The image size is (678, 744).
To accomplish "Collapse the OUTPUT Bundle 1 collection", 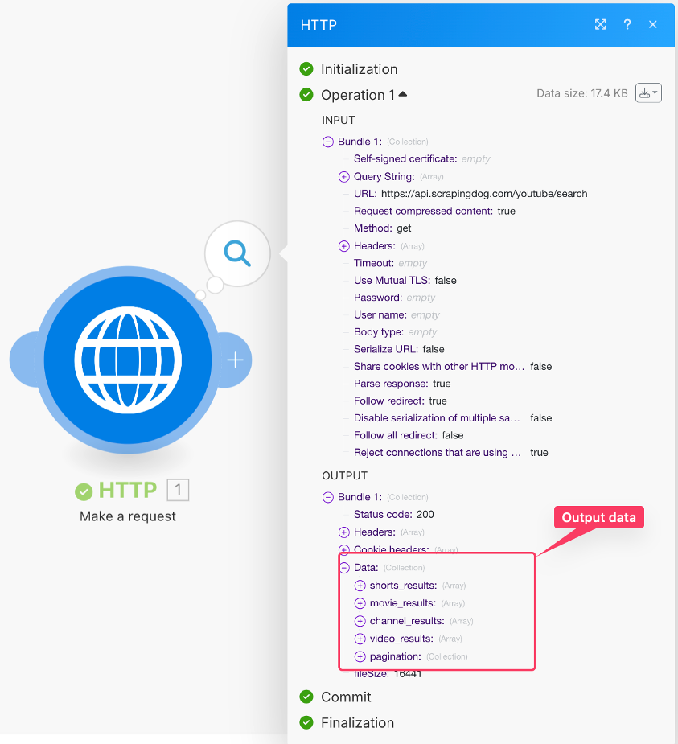I will pos(328,497).
